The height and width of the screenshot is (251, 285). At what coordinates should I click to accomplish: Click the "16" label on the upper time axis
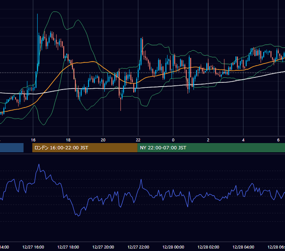(x=33, y=140)
